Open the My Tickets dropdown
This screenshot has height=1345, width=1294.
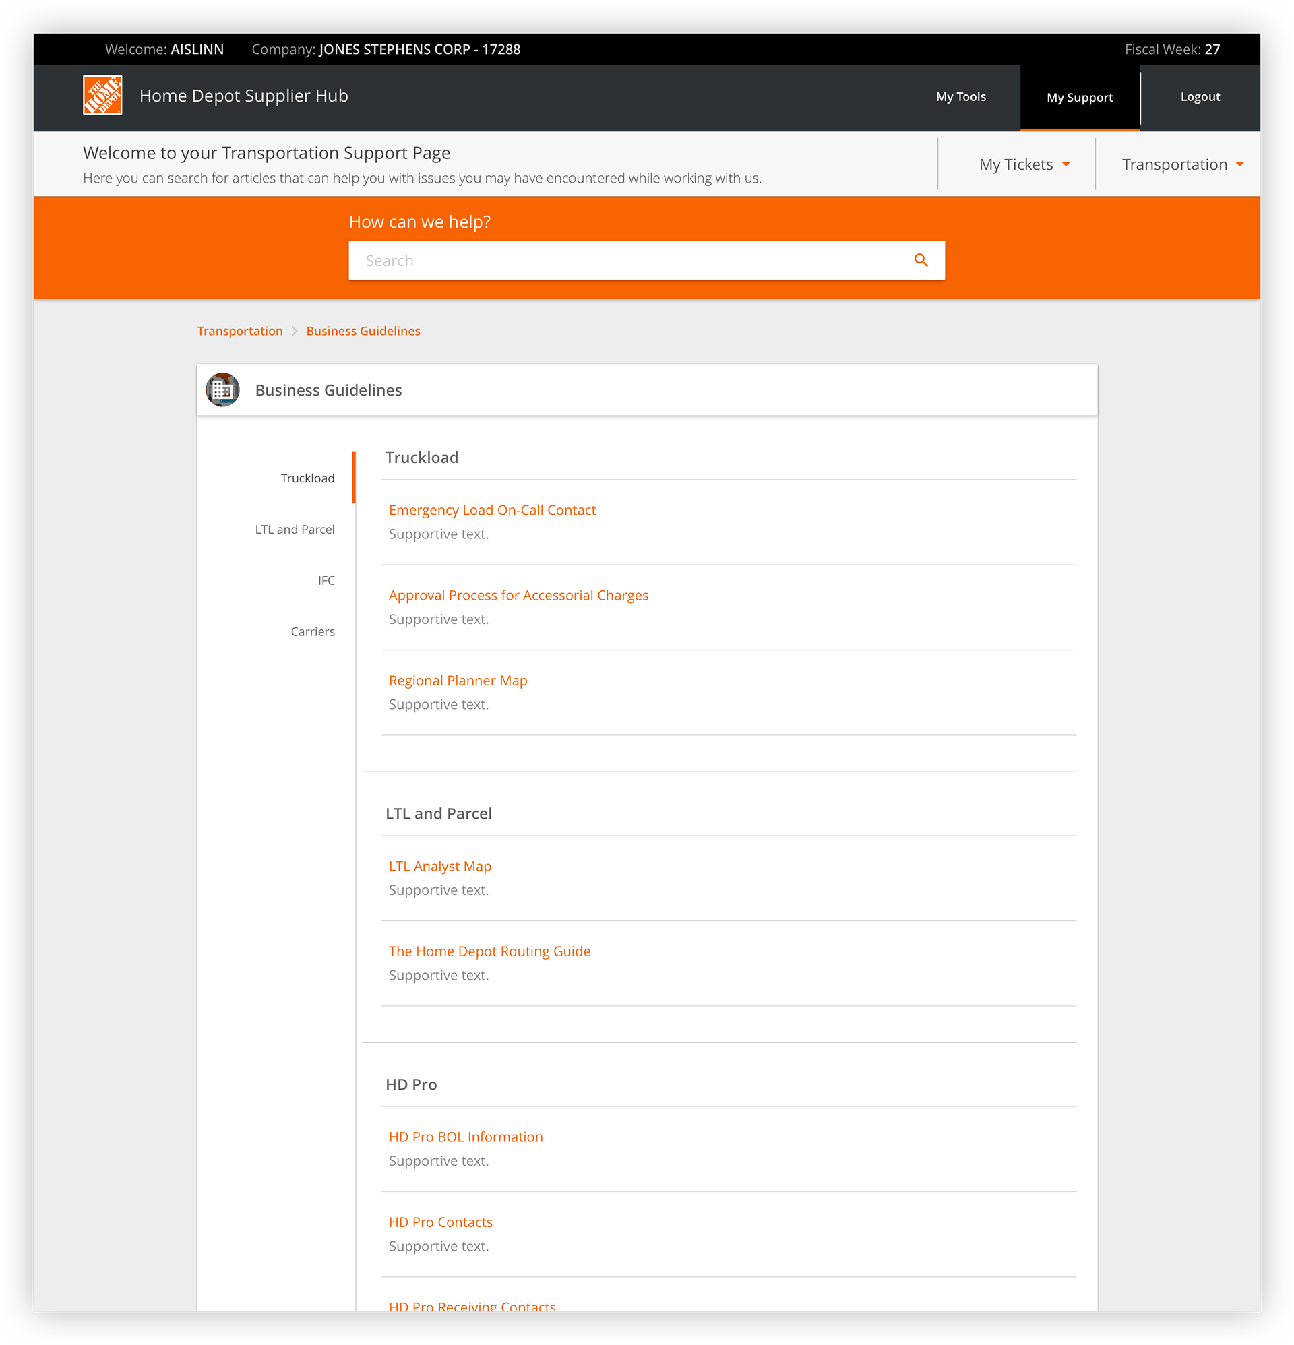tap(1024, 164)
